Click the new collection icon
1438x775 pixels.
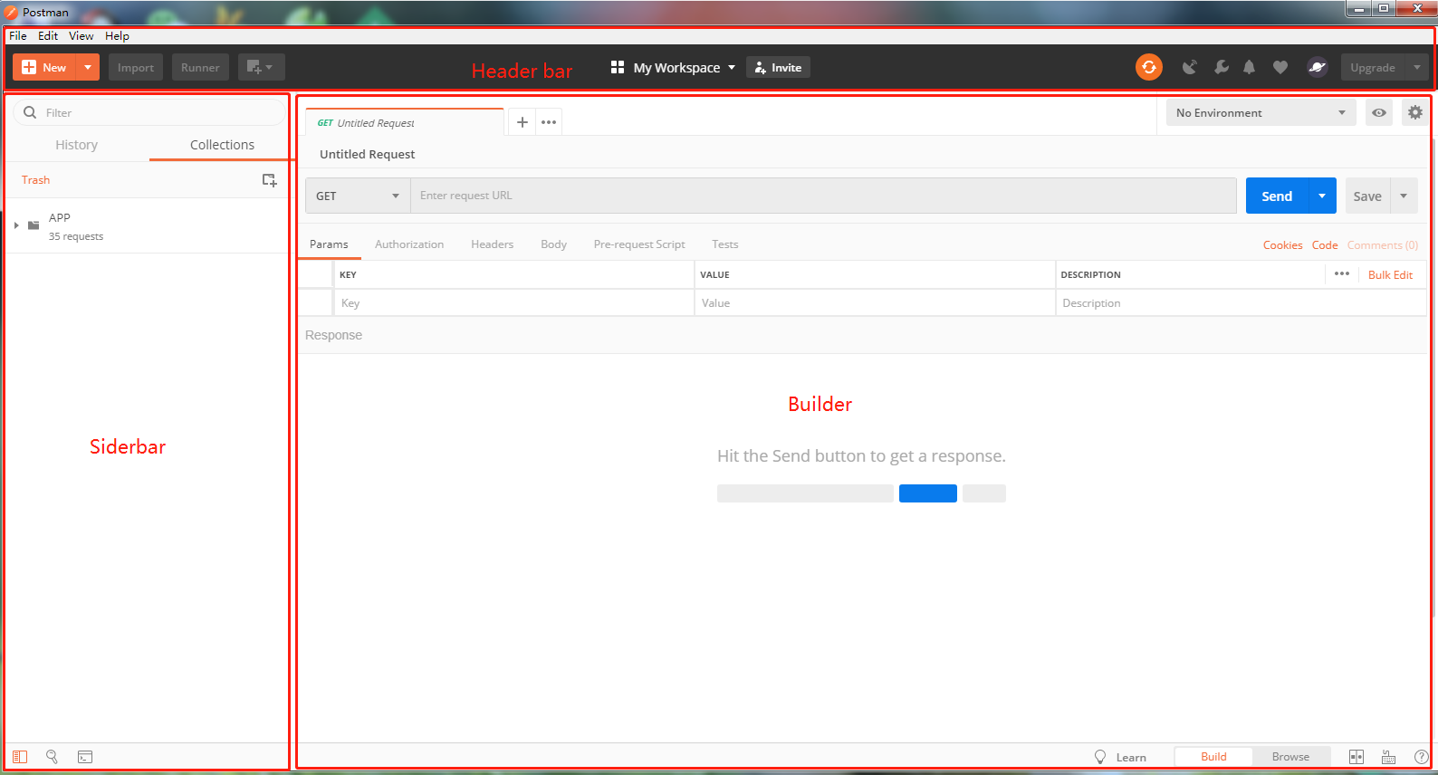pos(269,180)
